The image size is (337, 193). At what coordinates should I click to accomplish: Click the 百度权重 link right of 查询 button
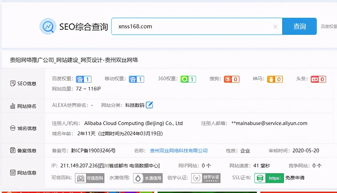click(x=329, y=27)
